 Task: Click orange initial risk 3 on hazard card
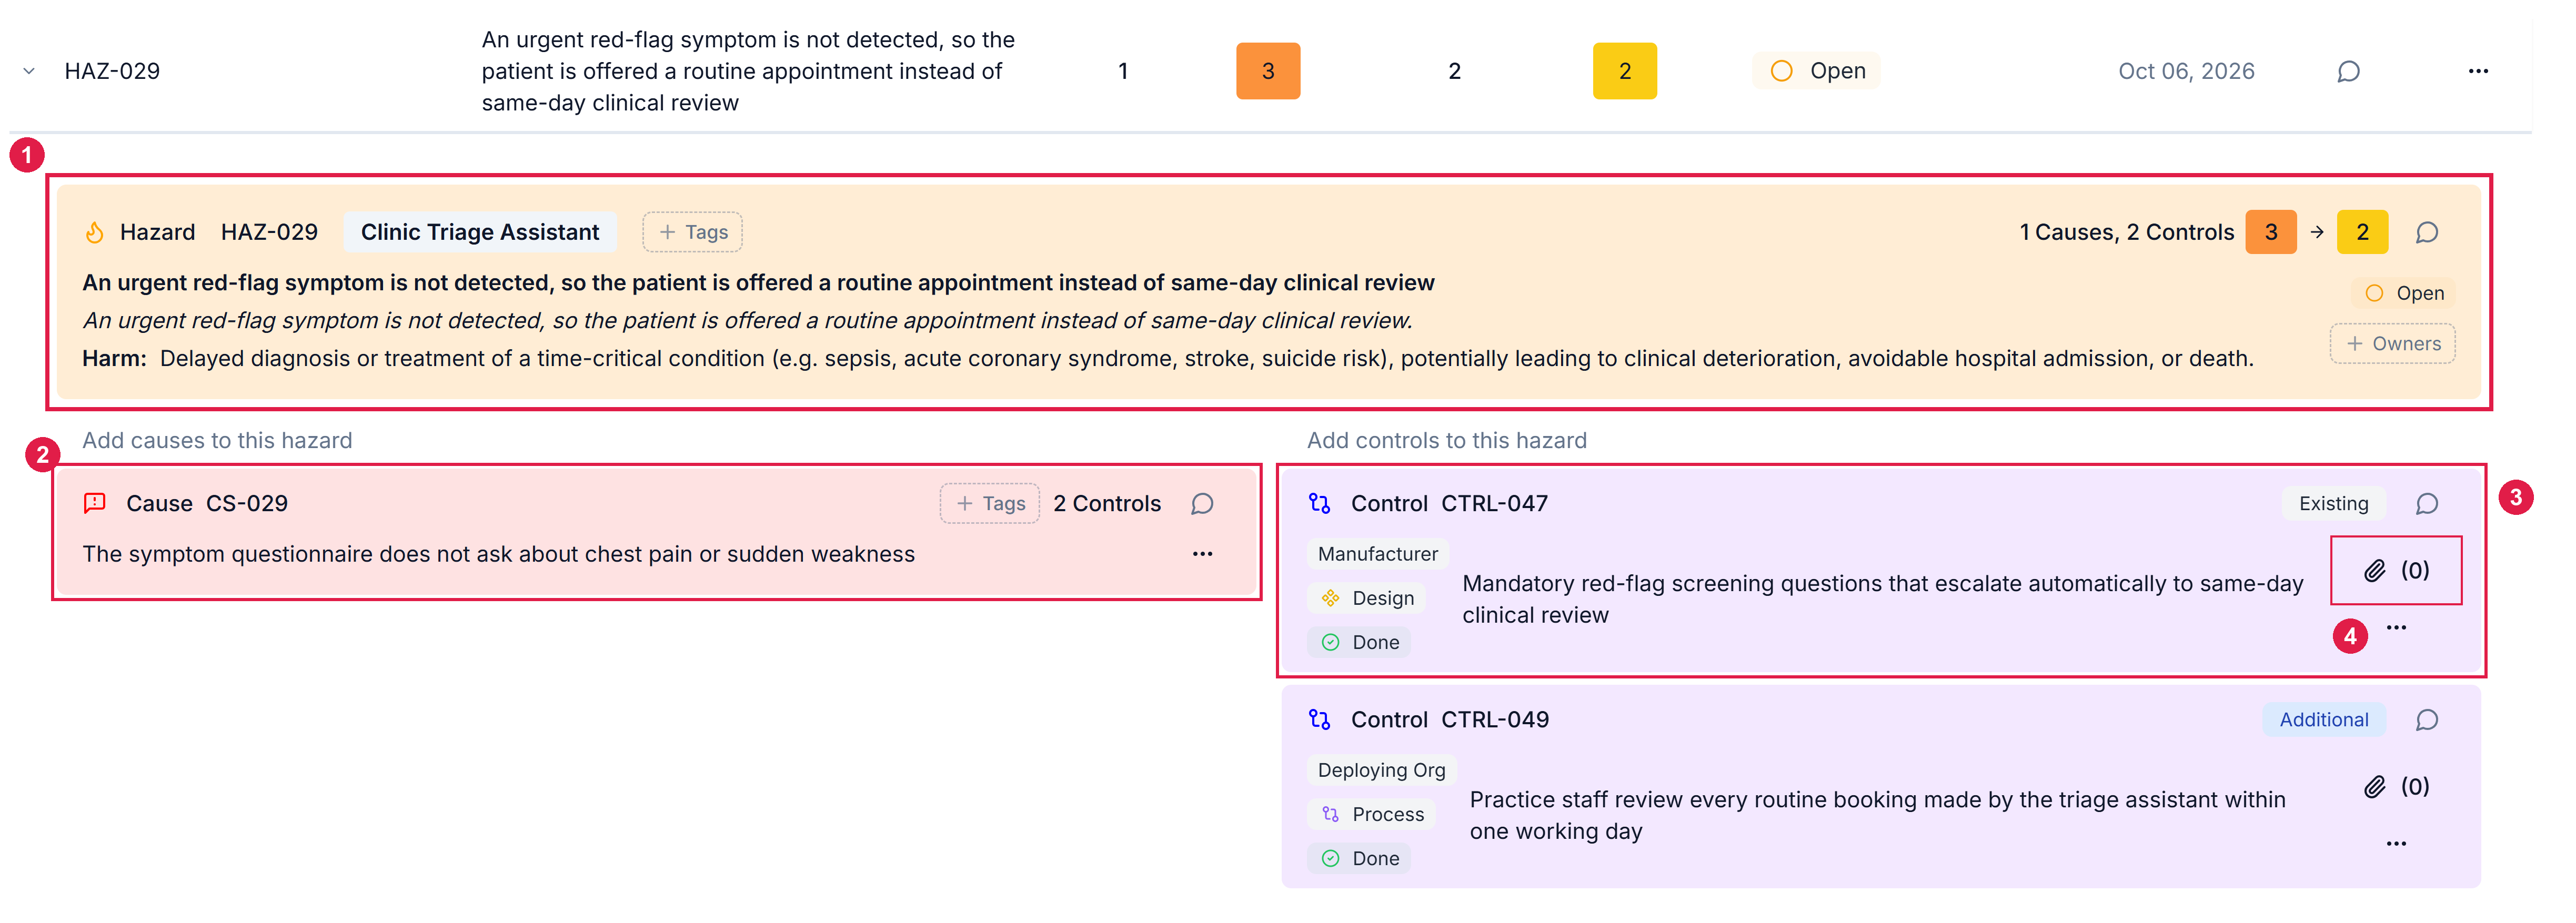[x=2270, y=232]
